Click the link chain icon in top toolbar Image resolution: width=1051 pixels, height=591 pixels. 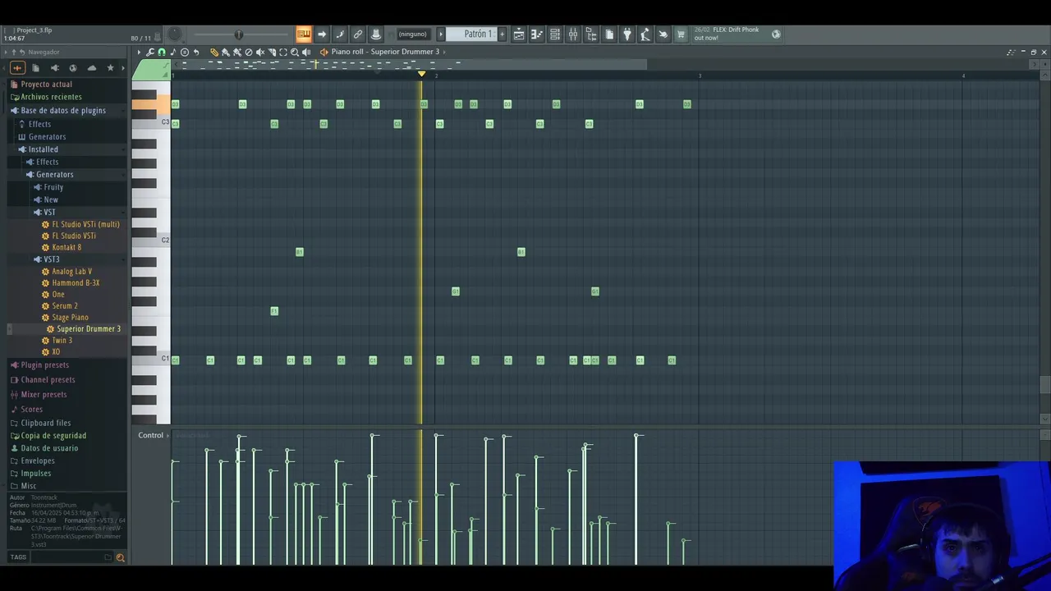pos(358,34)
